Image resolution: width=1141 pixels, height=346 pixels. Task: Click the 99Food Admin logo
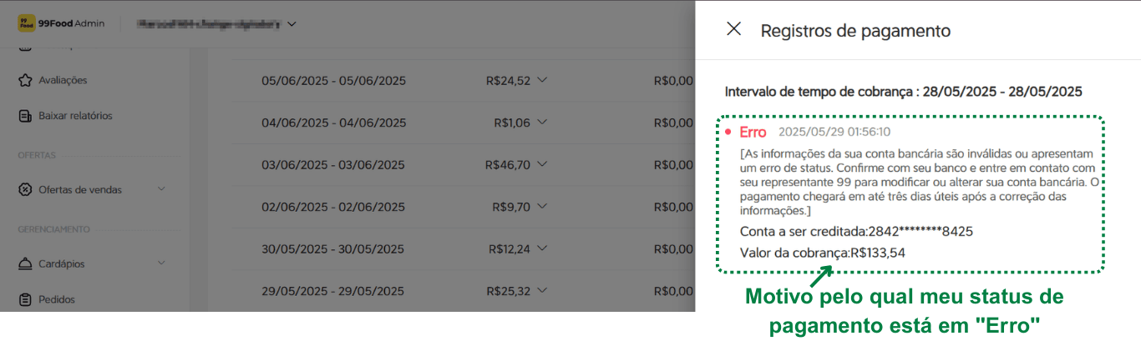point(61,23)
